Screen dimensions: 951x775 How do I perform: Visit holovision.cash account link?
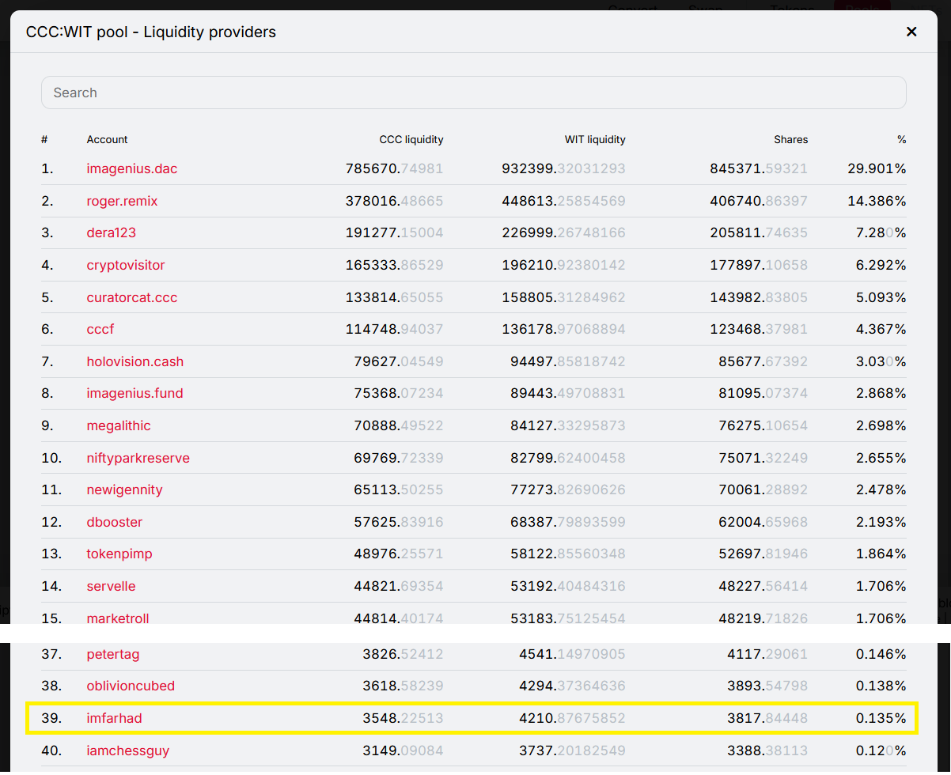pyautogui.click(x=135, y=361)
